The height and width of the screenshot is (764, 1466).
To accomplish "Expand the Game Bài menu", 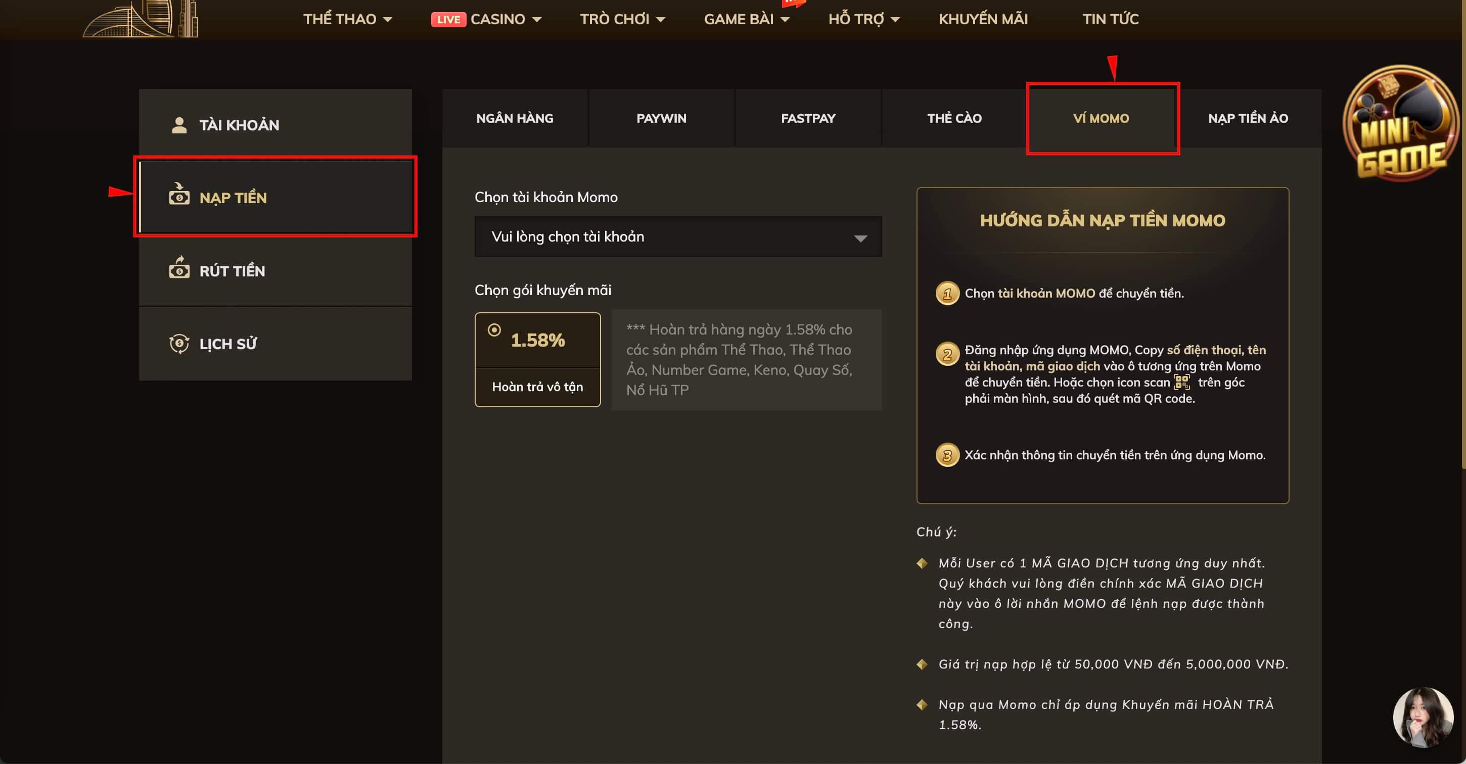I will [747, 19].
